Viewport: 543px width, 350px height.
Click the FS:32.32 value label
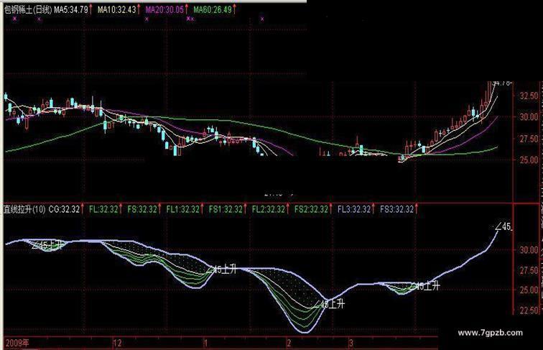point(142,209)
